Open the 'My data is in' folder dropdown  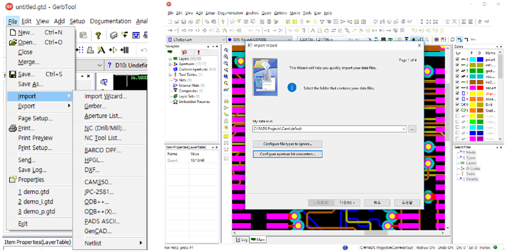403,129
